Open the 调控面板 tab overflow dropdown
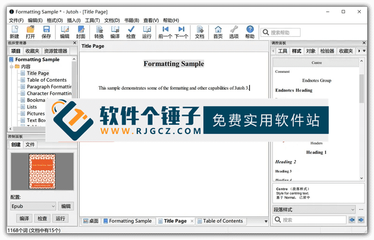374x240 pixels. pyautogui.click(x=364, y=51)
